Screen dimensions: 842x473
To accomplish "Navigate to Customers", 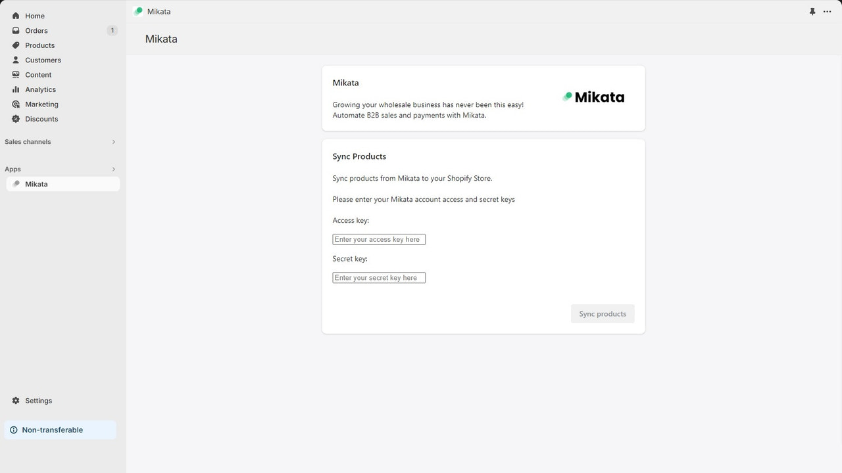I will pyautogui.click(x=63, y=60).
